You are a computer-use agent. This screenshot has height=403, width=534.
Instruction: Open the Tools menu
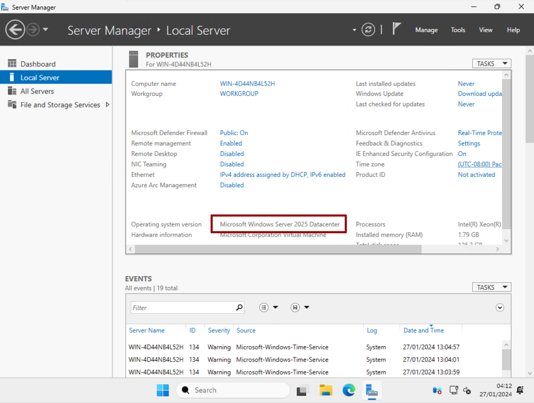[458, 30]
